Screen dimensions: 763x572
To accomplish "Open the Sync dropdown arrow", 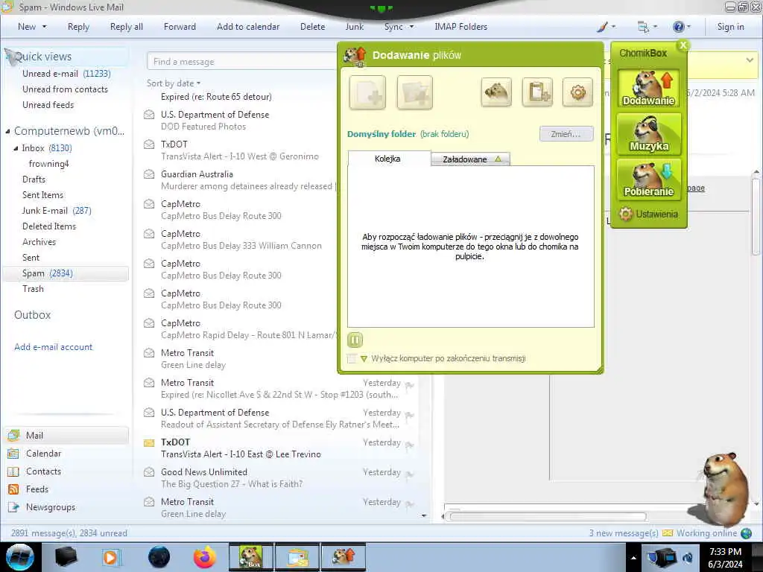I will (x=411, y=27).
